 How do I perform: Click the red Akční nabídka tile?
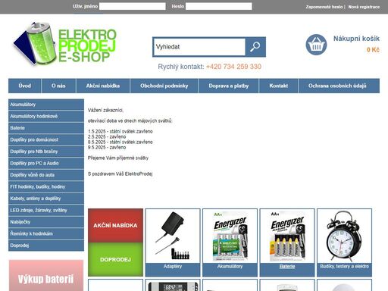tap(115, 226)
